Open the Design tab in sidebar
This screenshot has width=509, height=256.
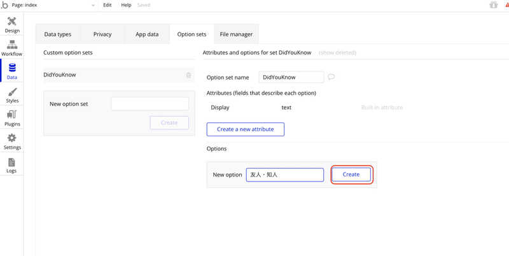[x=12, y=25]
